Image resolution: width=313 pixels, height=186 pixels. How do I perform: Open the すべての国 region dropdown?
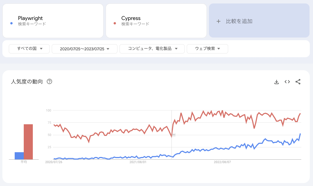[x=29, y=49]
